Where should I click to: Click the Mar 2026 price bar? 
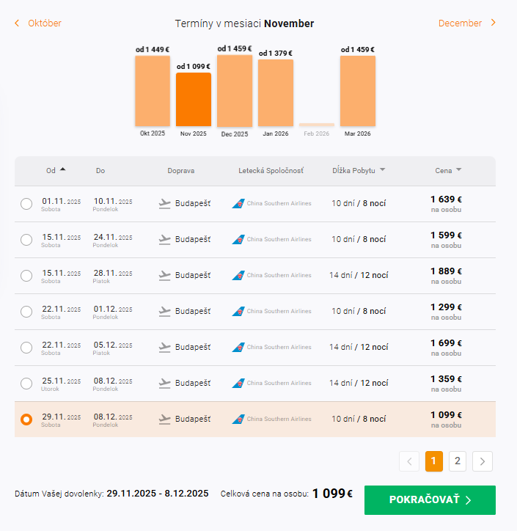(358, 90)
